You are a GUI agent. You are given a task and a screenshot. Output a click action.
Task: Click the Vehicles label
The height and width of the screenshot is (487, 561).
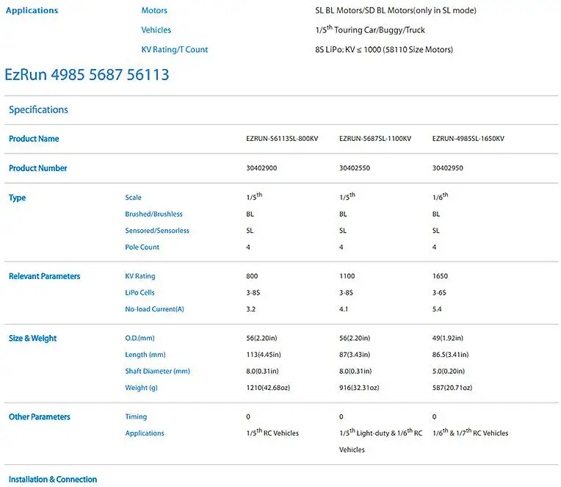pos(156,30)
